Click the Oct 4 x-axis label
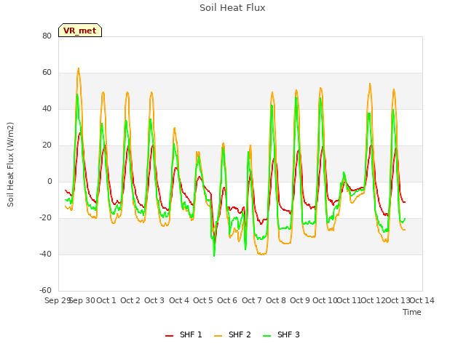Viewport: 466px width, 349px height. [179, 300]
